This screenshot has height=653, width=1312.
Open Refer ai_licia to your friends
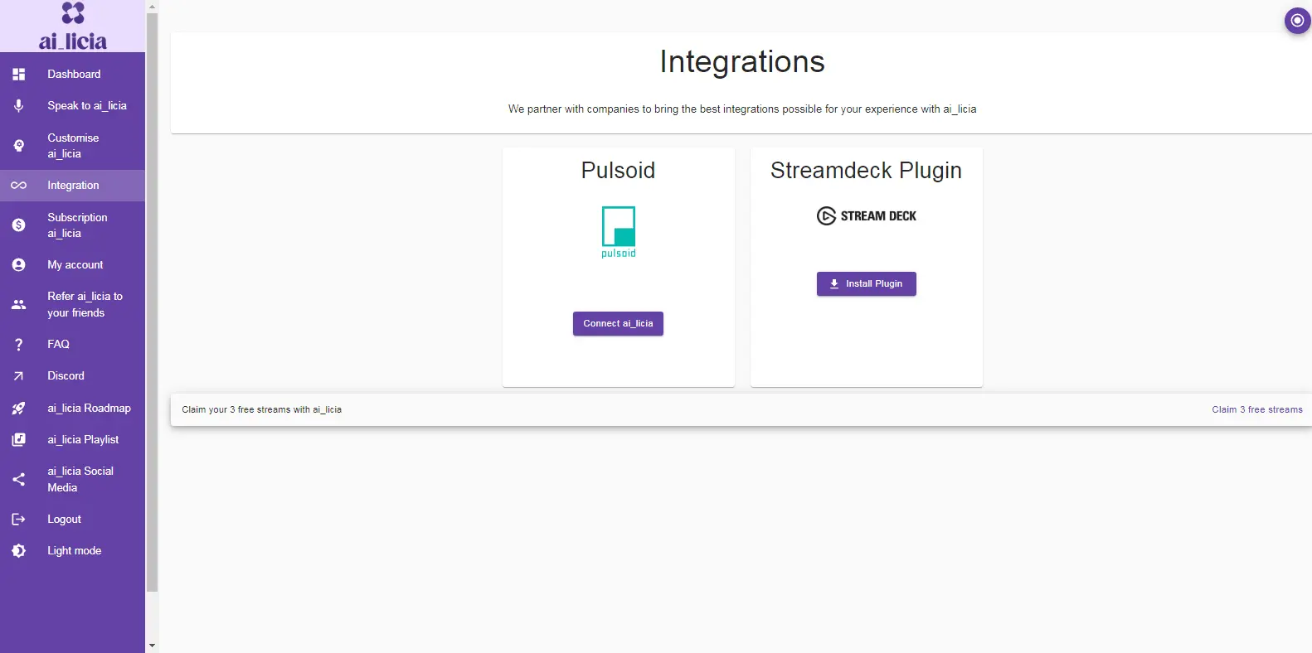coord(72,305)
